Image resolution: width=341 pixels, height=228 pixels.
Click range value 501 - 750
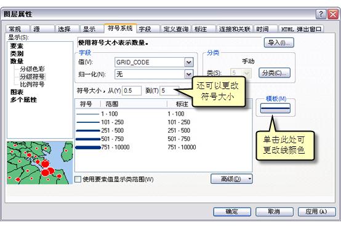point(112,139)
